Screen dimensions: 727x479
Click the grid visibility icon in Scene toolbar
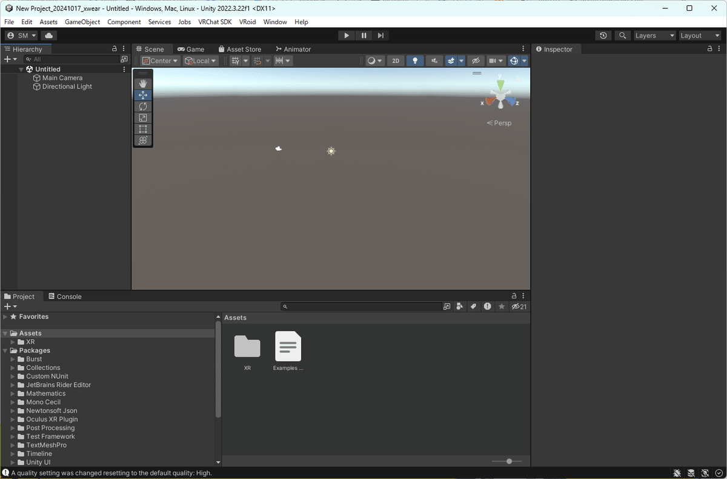click(x=236, y=61)
